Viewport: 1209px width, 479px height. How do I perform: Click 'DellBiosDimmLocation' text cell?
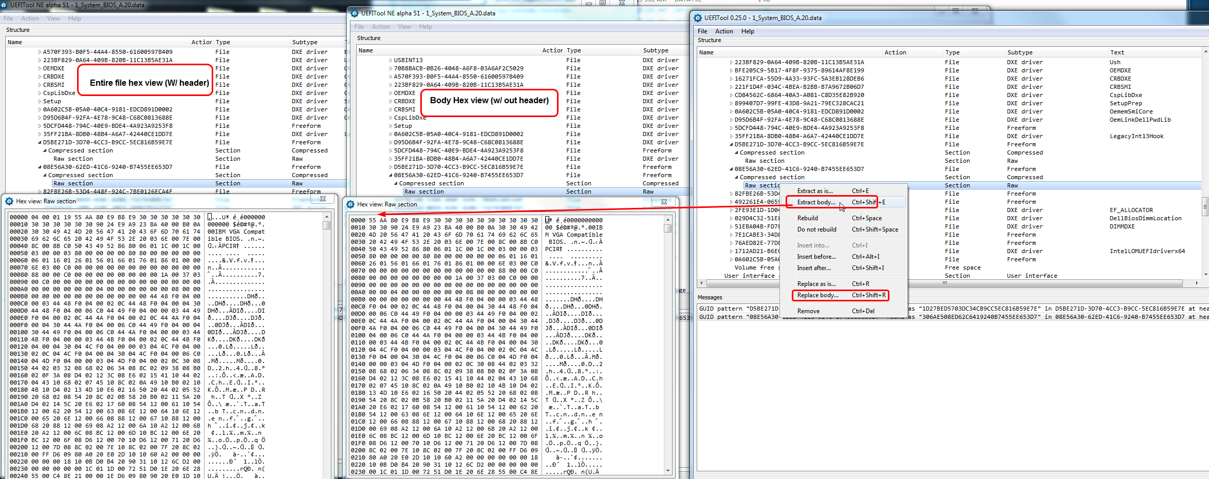[x=1145, y=218]
